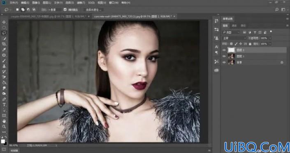Image resolution: width=290 pixels, height=153 pixels.
Task: Open workspace switcher icon
Action: (283, 9)
